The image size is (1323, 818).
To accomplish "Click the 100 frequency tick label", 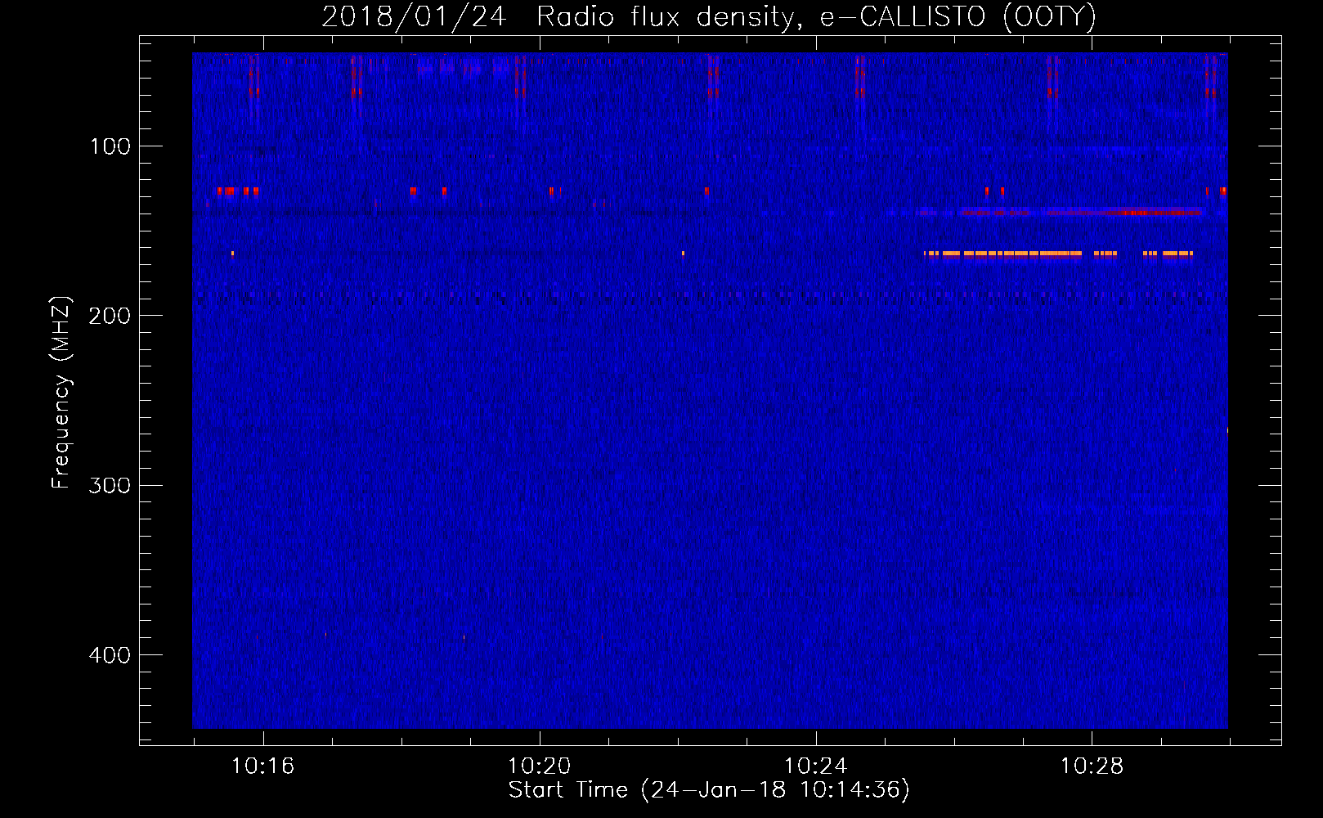I will click(110, 147).
